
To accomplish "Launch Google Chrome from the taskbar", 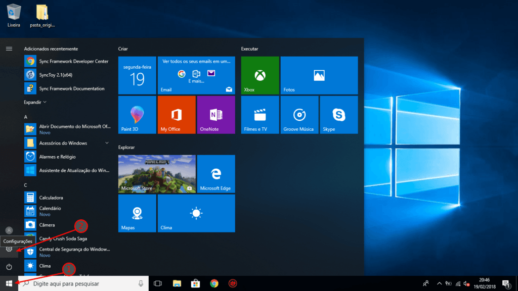I will [x=213, y=284].
